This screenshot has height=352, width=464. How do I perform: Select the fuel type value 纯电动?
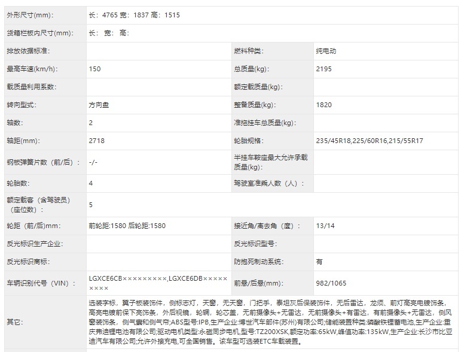(326, 51)
